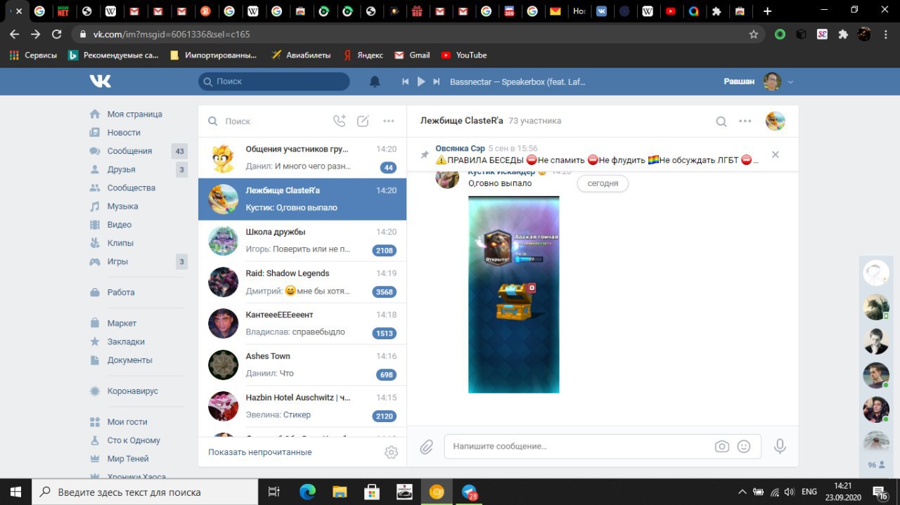Bookmark this page with star icon
Screen dimensions: 900x505
click(754, 34)
